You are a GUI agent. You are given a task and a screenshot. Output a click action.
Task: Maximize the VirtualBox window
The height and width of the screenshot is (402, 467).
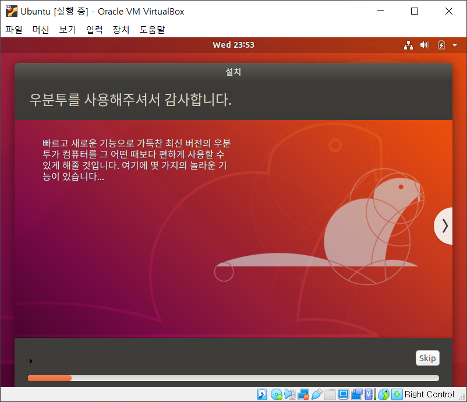coord(415,11)
